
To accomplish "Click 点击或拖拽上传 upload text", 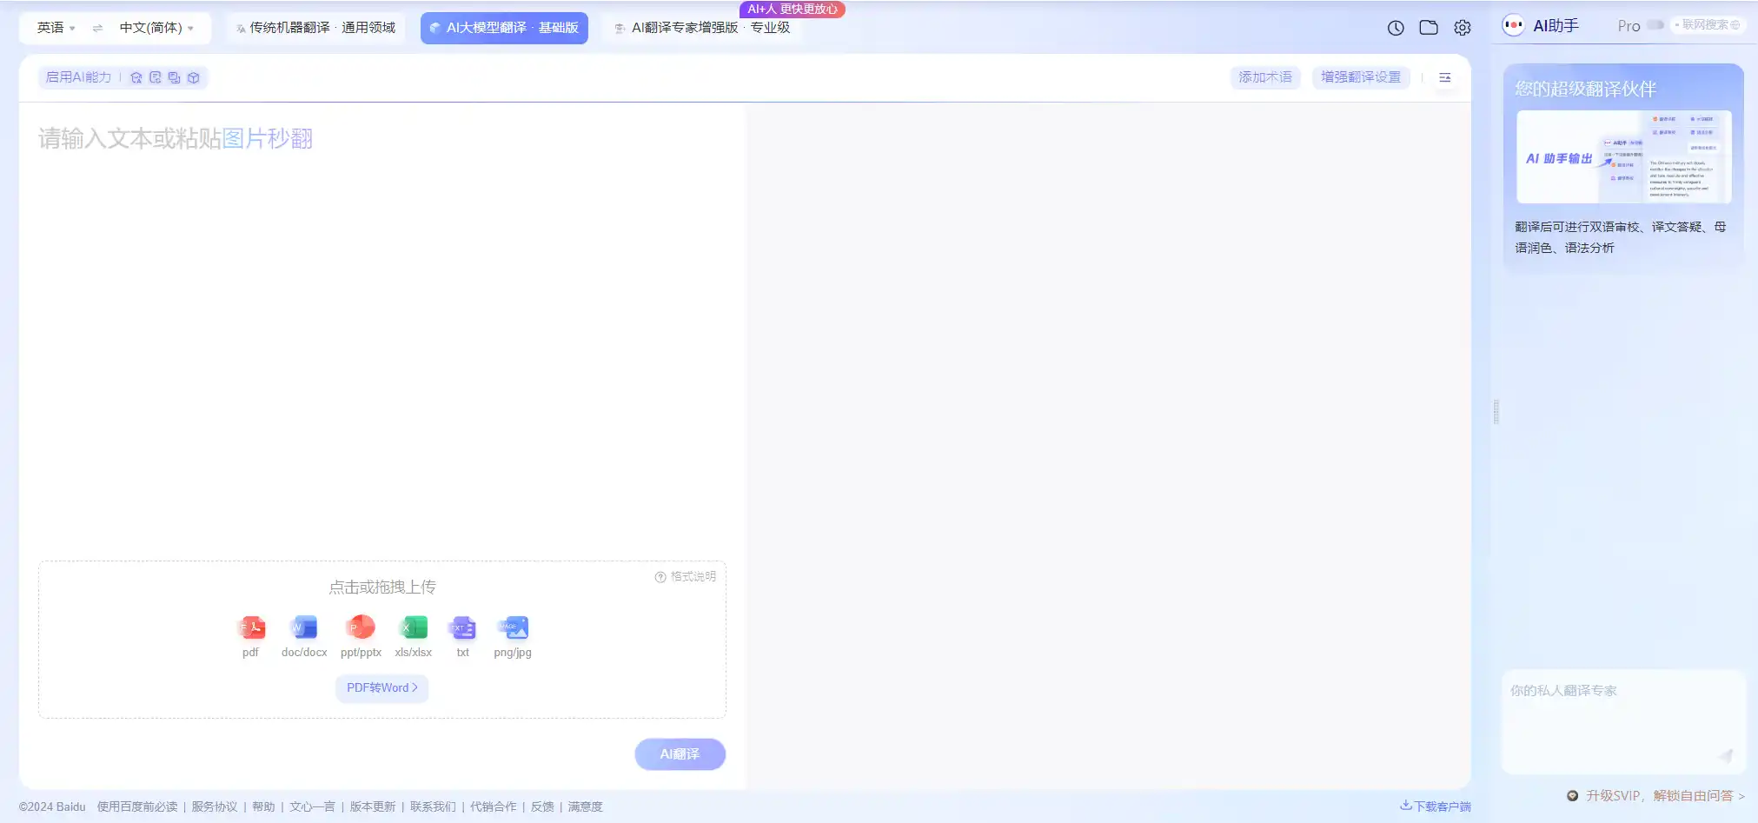I will point(382,587).
